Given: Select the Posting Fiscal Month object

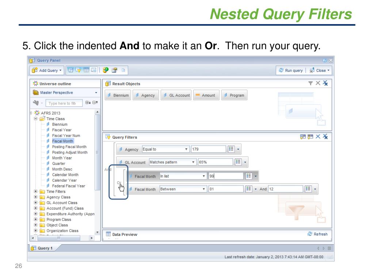Looking at the screenshot, I should 69,147.
